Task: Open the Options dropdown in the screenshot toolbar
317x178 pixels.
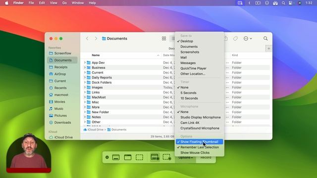Action: coord(185,158)
